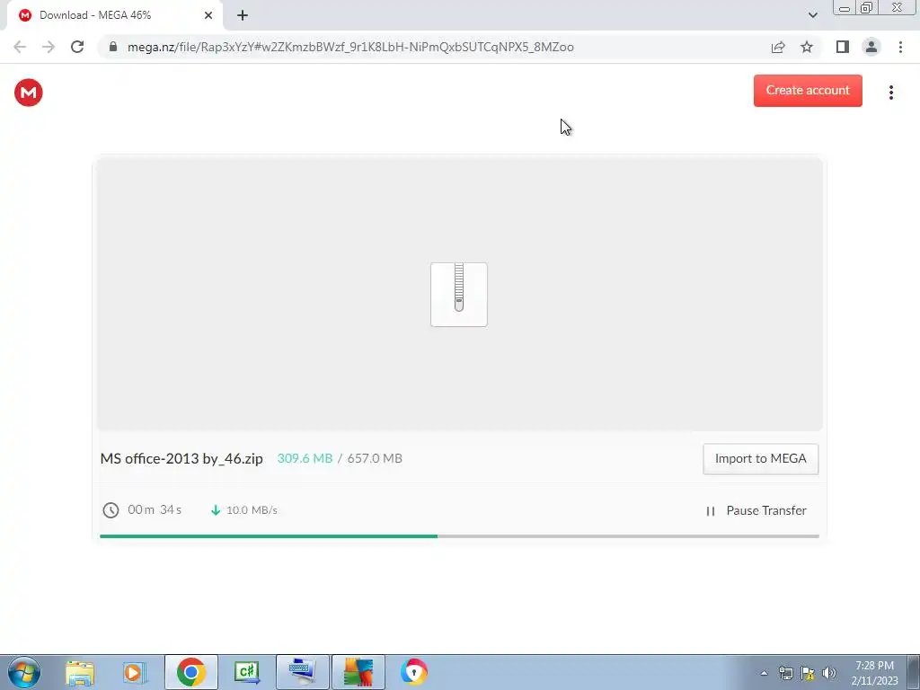Click the taskbar clock 7:28 PM

click(x=874, y=673)
